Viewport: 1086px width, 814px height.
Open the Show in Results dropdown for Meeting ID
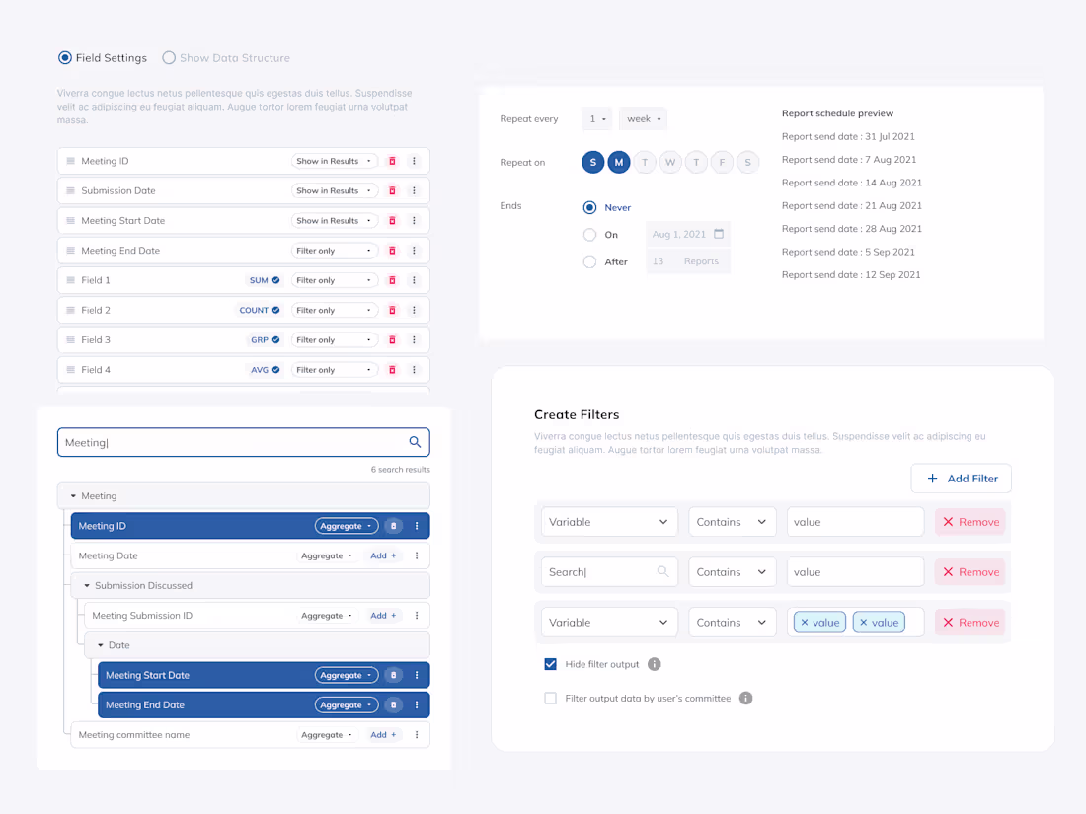pos(335,161)
